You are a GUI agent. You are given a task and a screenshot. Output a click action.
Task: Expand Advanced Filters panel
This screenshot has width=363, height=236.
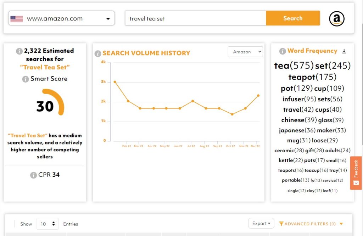pos(310,224)
